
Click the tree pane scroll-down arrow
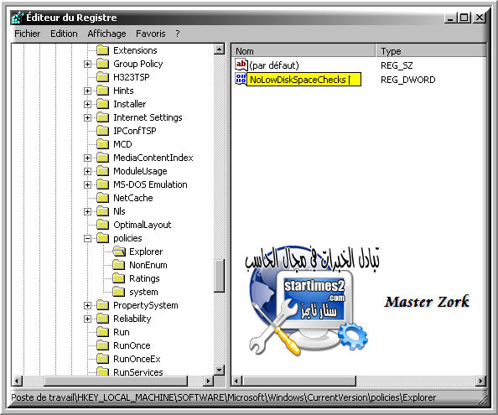pos(220,370)
